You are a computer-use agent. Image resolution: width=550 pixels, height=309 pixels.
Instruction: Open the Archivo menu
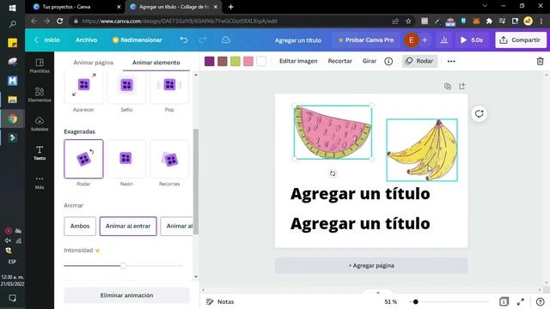(x=86, y=40)
